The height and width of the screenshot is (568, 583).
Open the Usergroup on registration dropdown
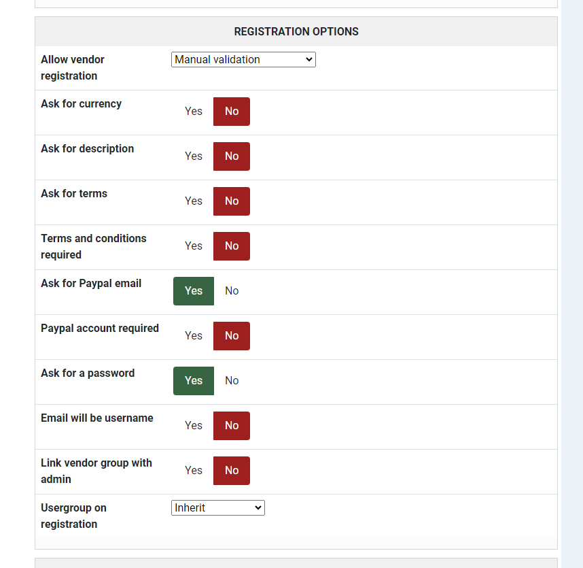click(217, 508)
